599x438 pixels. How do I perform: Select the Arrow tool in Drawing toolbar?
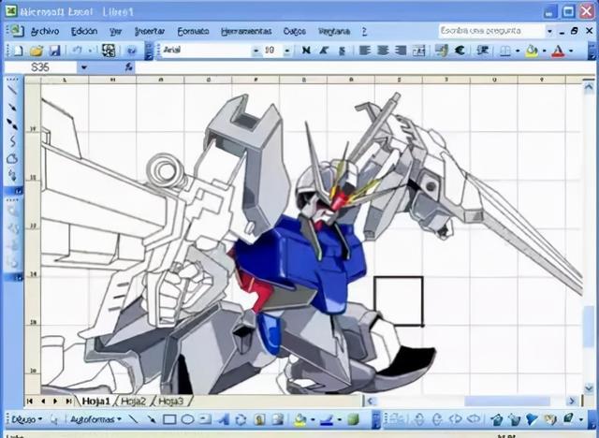coord(151,419)
